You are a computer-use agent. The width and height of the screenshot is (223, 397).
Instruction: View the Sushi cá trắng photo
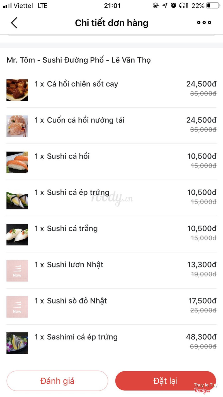[x=17, y=235]
